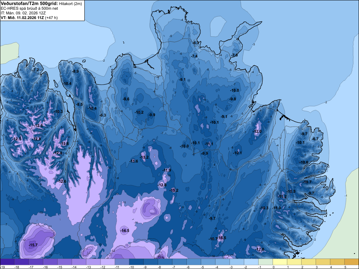This screenshot has width=359, height=269.
Task: Select the 'EC-HRES spá brúuð á 500m net' line
Action: (x=29, y=9)
